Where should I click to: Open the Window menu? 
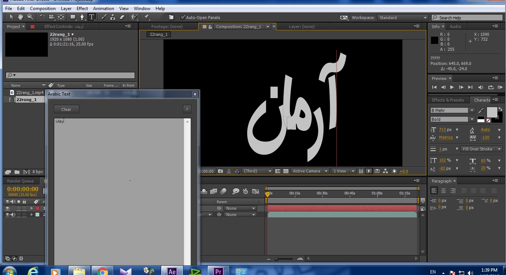pos(142,9)
